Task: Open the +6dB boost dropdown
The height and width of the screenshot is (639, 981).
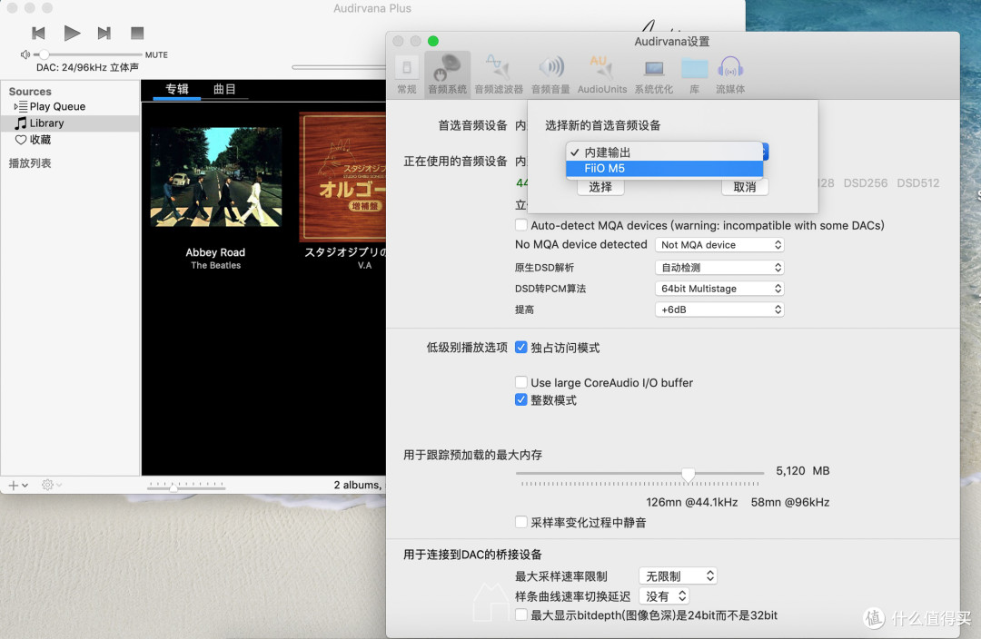Action: pyautogui.click(x=719, y=310)
